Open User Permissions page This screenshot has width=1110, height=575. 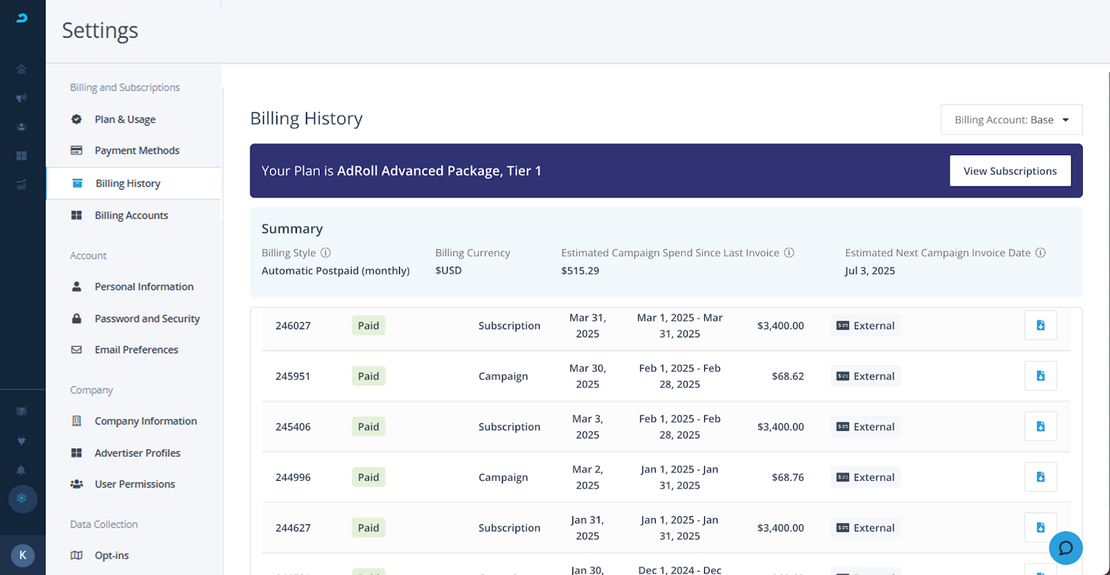[x=135, y=484]
